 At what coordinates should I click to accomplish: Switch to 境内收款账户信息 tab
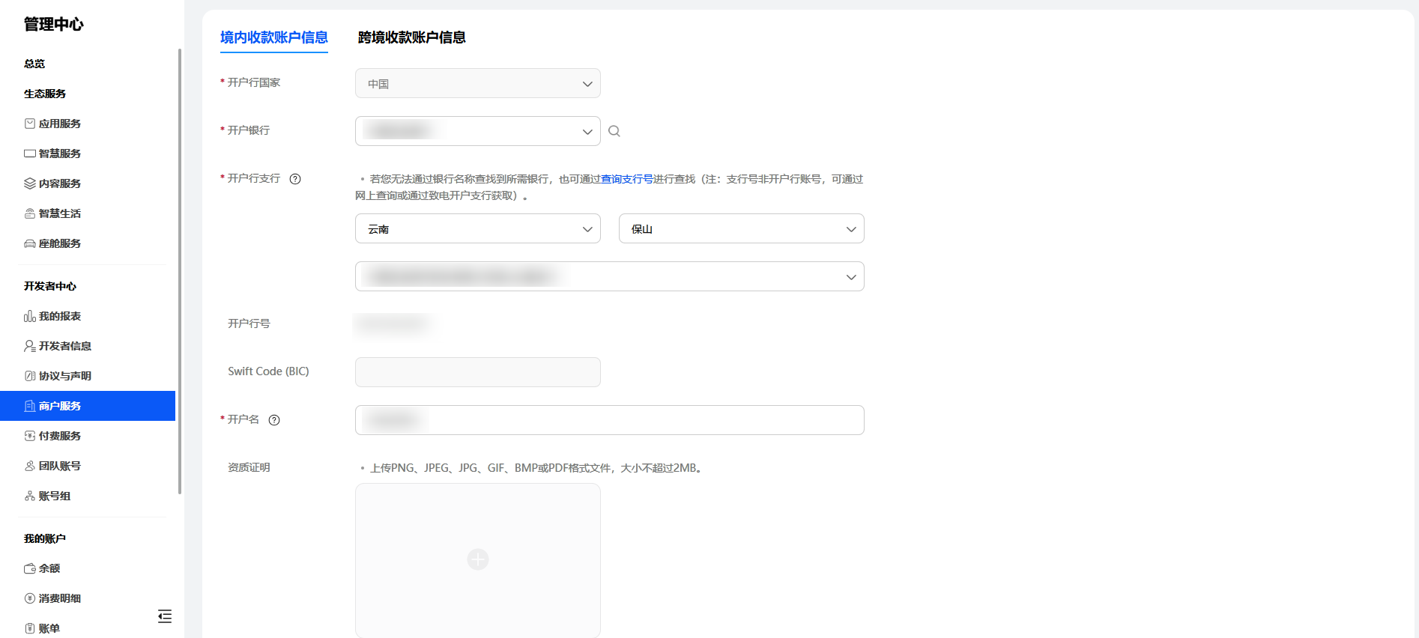(x=274, y=37)
